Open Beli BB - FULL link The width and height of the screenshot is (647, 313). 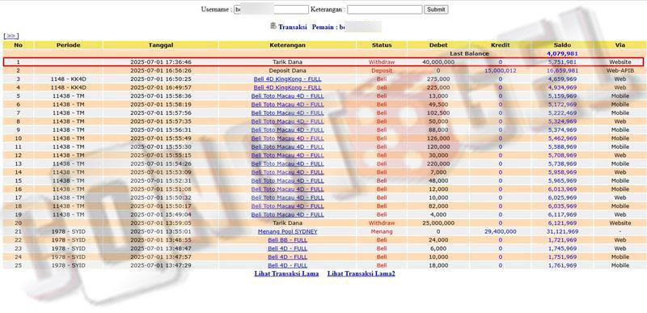[288, 240]
